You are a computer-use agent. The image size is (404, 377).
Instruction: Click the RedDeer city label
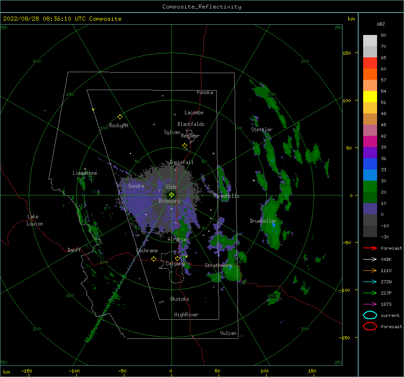[x=190, y=136]
